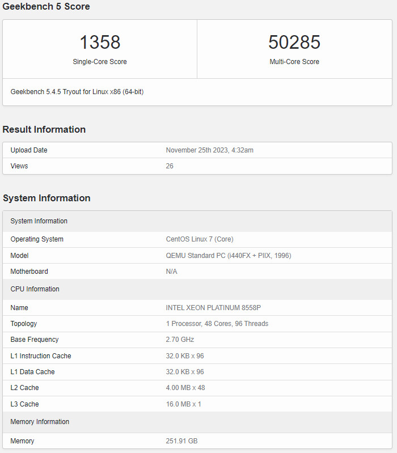Click the Memory Information section header
Image resolution: width=397 pixels, height=453 pixels.
[197, 422]
